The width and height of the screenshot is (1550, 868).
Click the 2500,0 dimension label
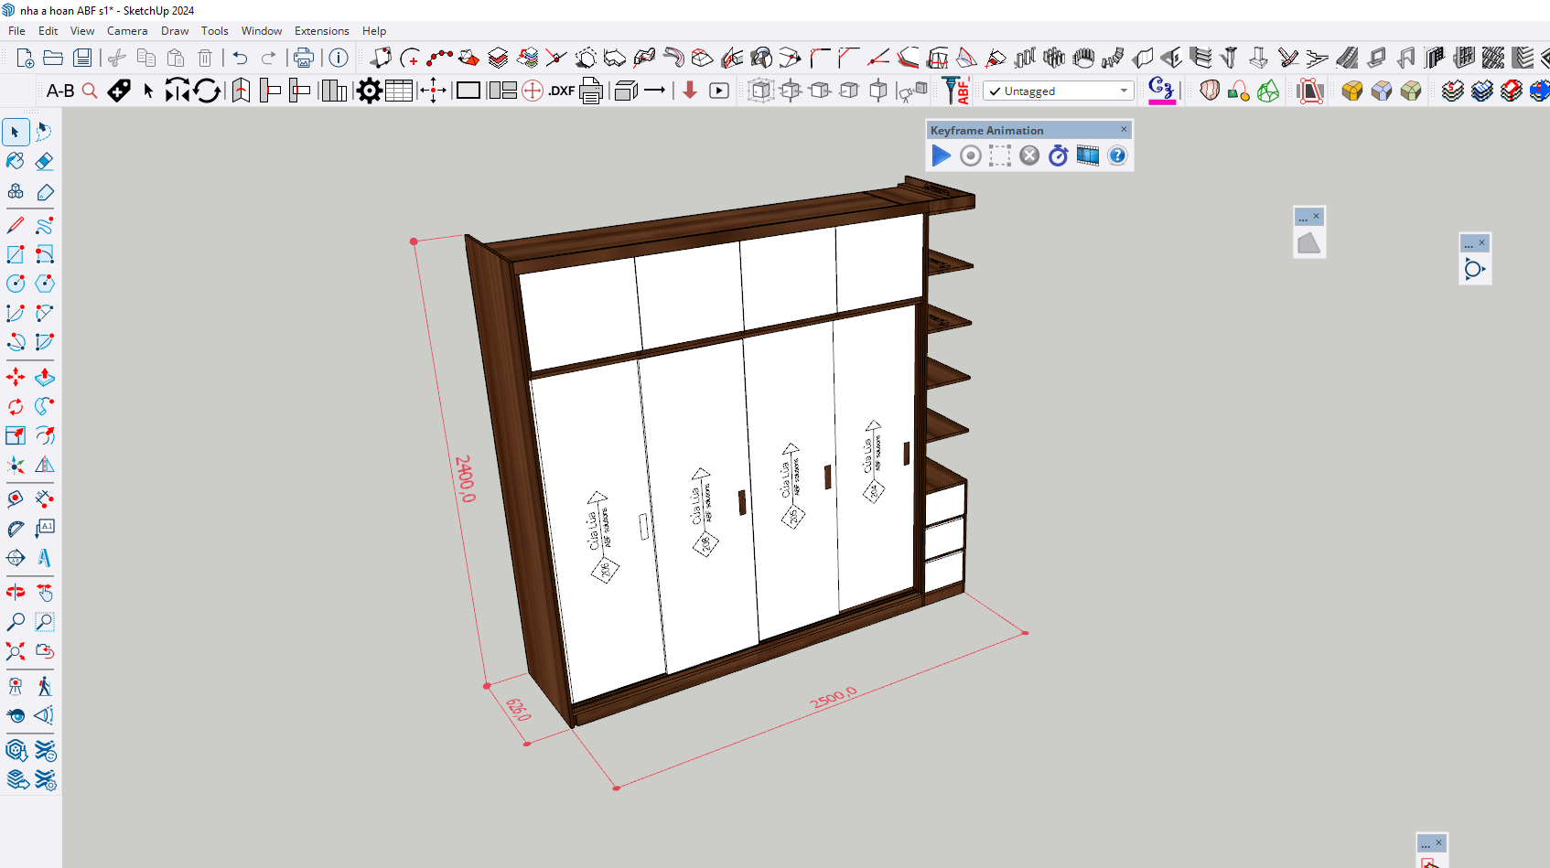click(834, 698)
